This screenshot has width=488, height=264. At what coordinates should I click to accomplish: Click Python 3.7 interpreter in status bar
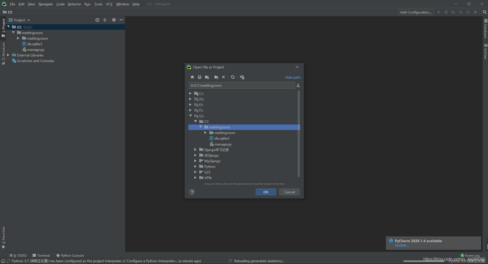point(467,261)
